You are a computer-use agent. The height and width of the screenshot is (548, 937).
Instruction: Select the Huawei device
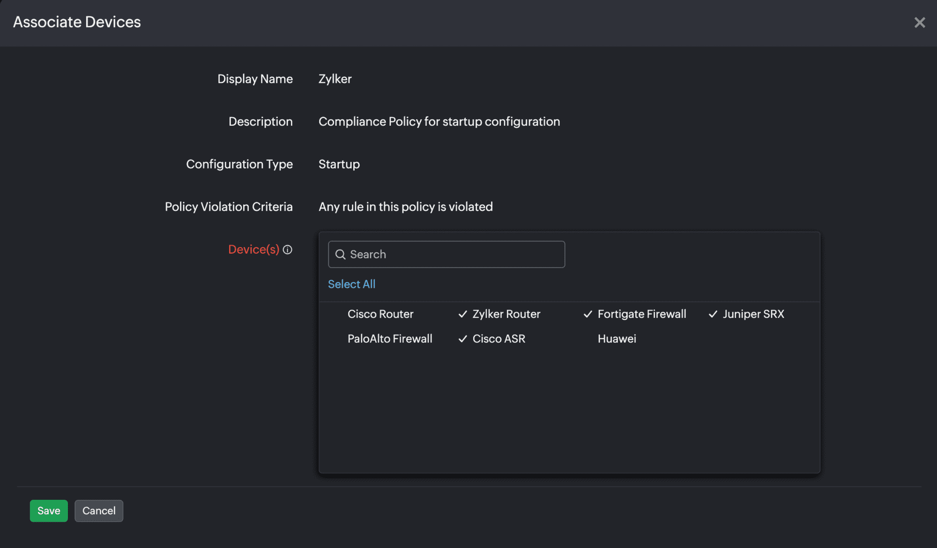coord(617,339)
